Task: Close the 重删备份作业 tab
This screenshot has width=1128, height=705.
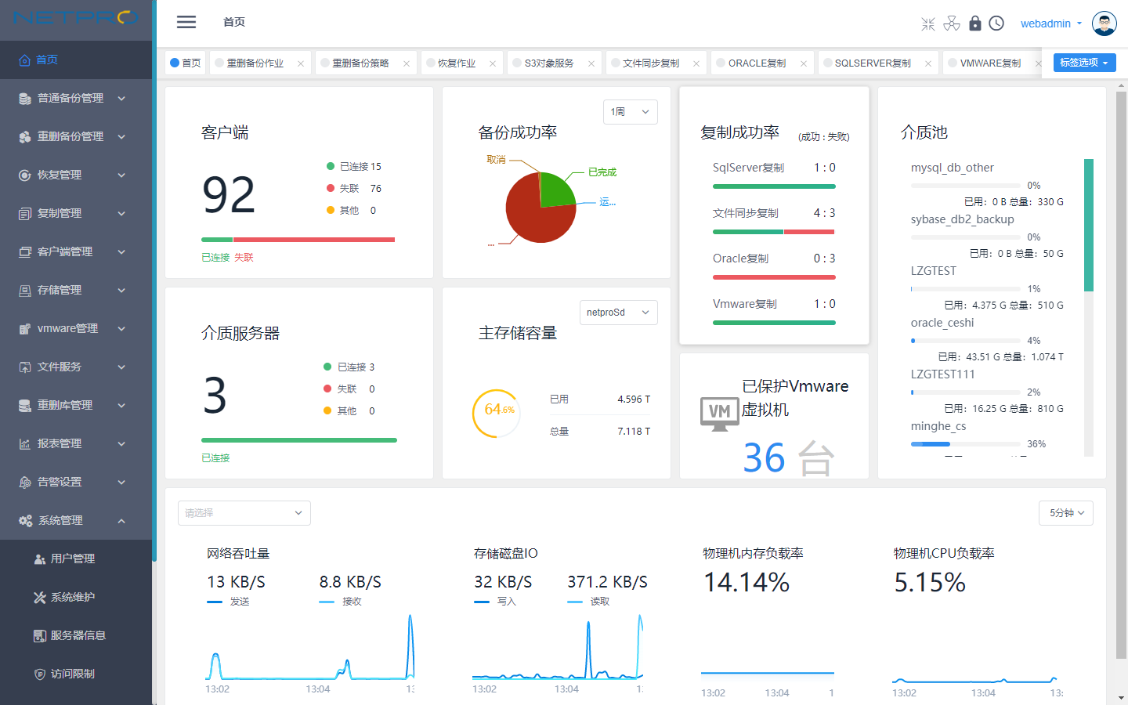Action: [301, 63]
